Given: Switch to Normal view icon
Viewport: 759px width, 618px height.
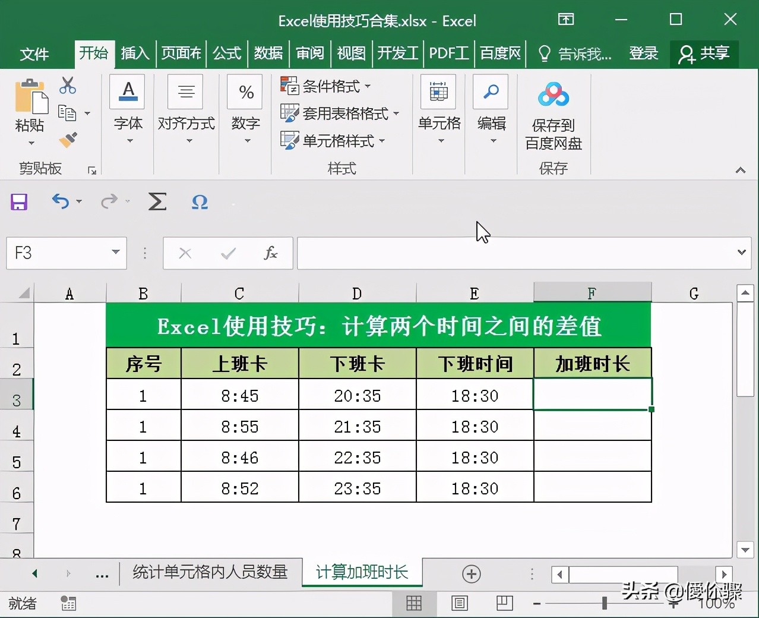Looking at the screenshot, I should (414, 604).
